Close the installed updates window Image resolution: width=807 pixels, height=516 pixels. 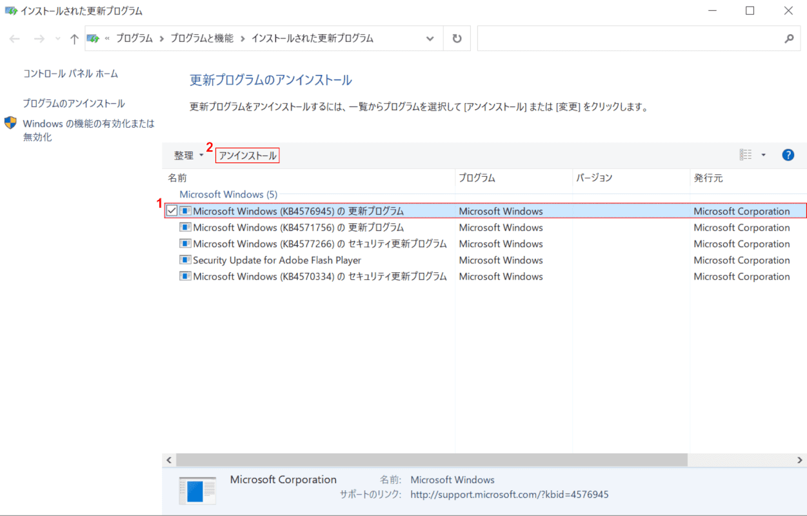coord(788,11)
